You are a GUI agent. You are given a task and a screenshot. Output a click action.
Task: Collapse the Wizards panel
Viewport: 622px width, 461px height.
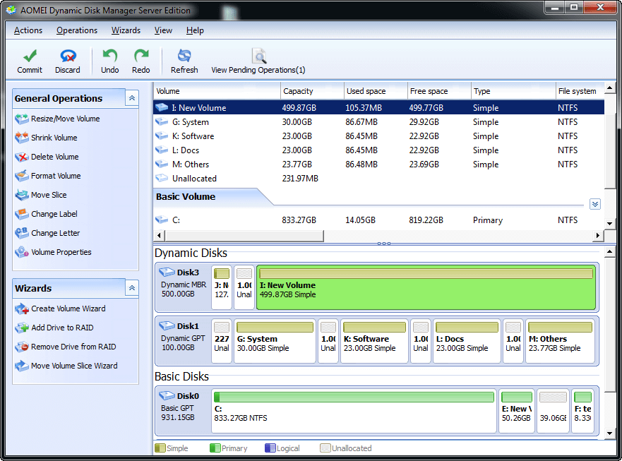coord(132,288)
